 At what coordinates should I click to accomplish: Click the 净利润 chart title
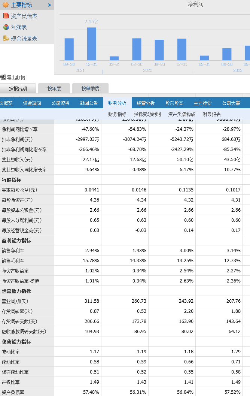pyautogui.click(x=195, y=4)
